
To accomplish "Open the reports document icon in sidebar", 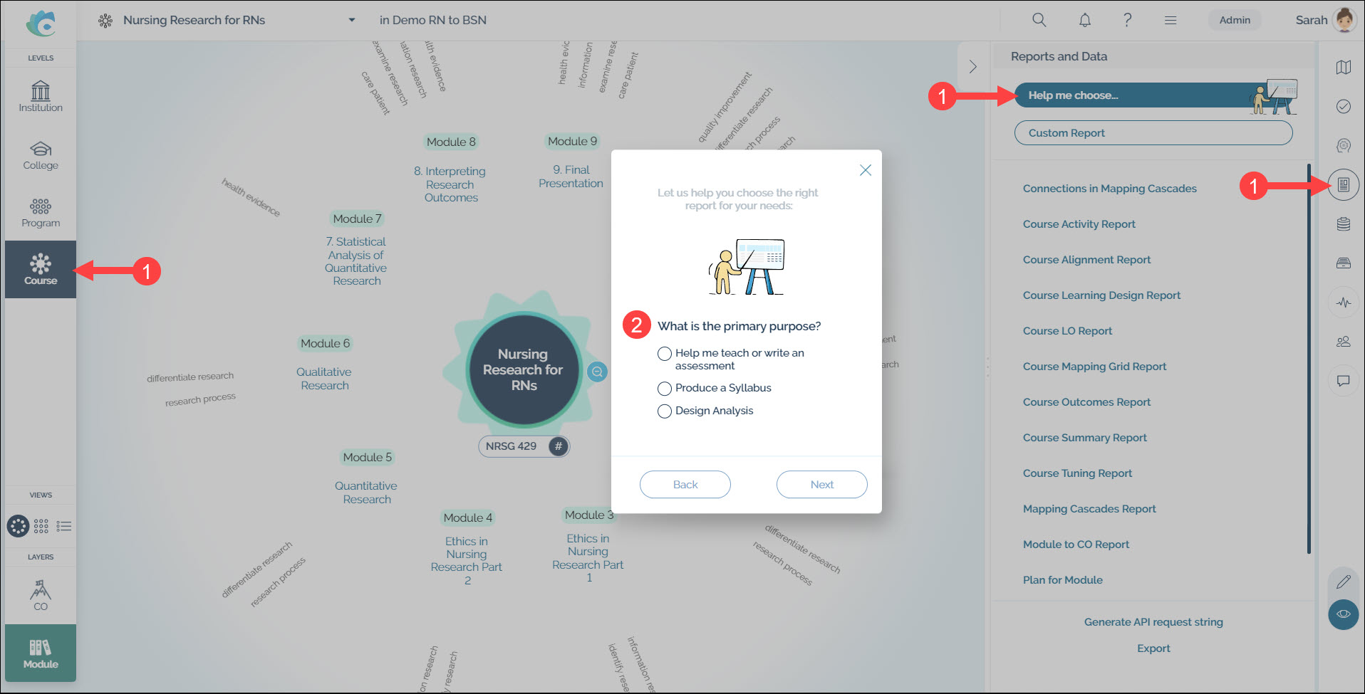I will (1344, 185).
